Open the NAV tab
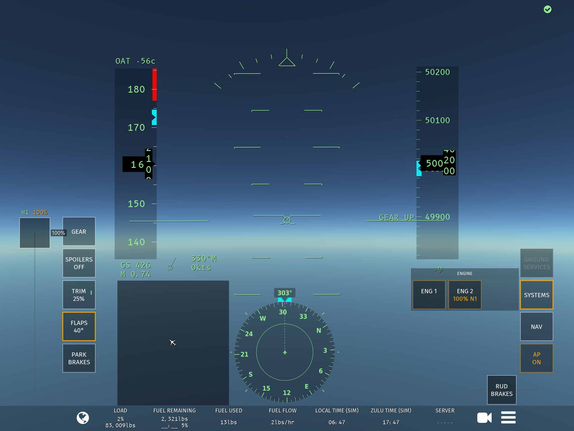574x431 pixels. pyautogui.click(x=536, y=327)
